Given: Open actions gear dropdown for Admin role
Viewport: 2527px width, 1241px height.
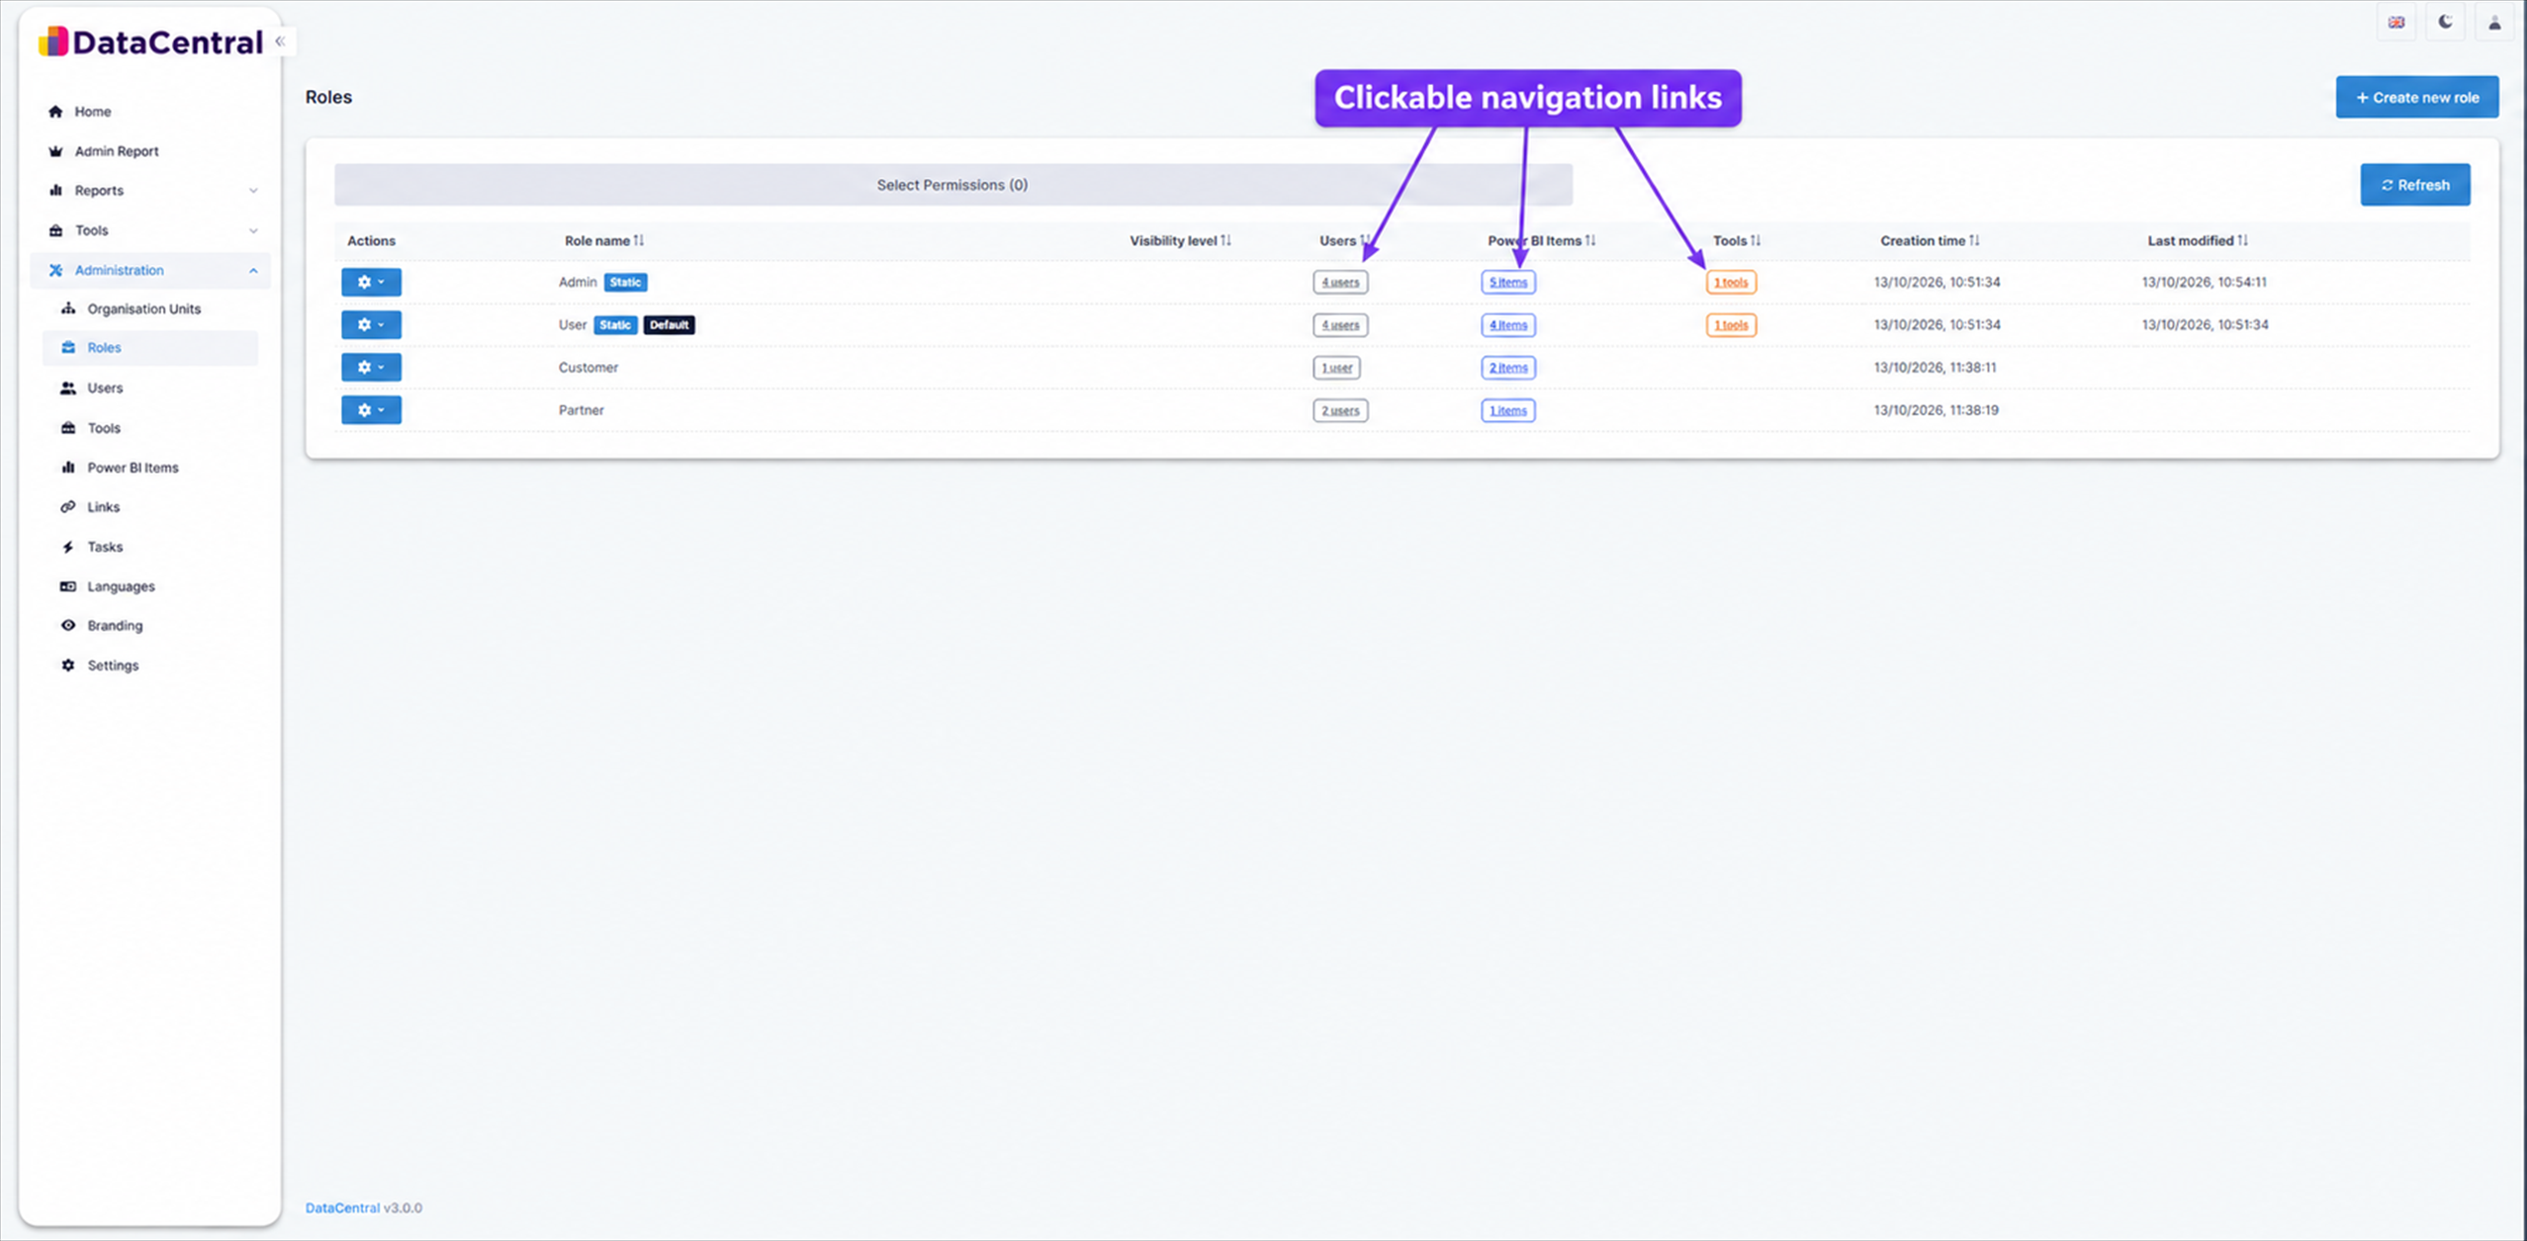Looking at the screenshot, I should (371, 282).
